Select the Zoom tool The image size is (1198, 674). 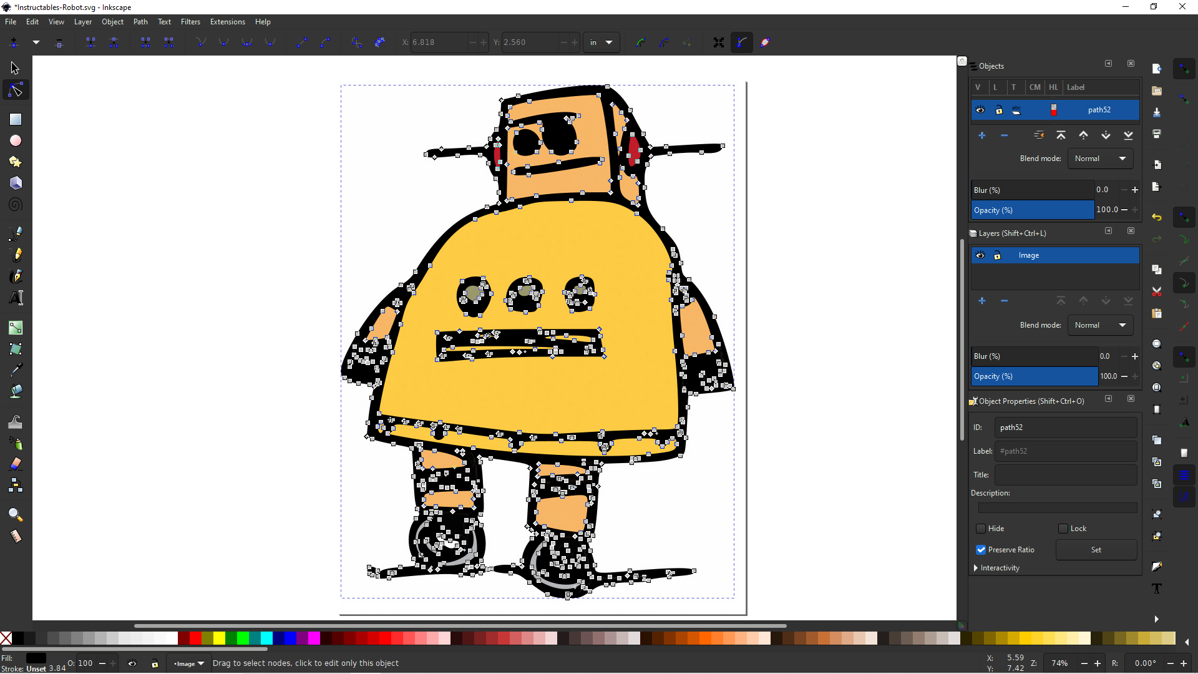(15, 514)
